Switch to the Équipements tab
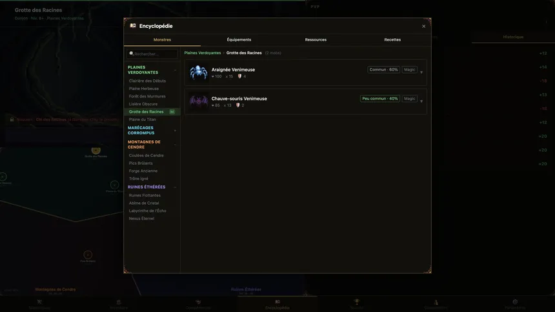This screenshot has width=555, height=312. (x=239, y=39)
